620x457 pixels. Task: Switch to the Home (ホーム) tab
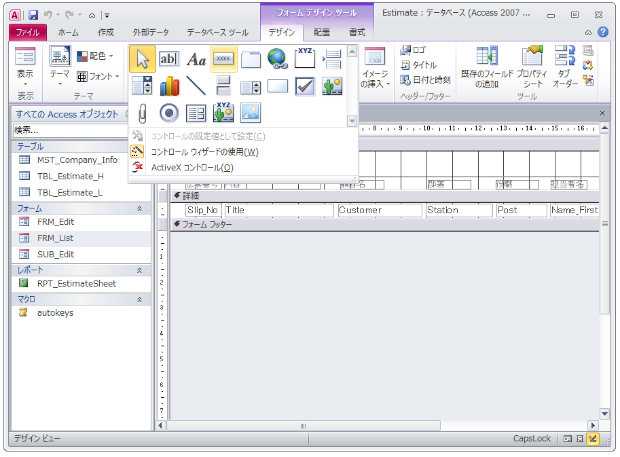click(x=69, y=33)
